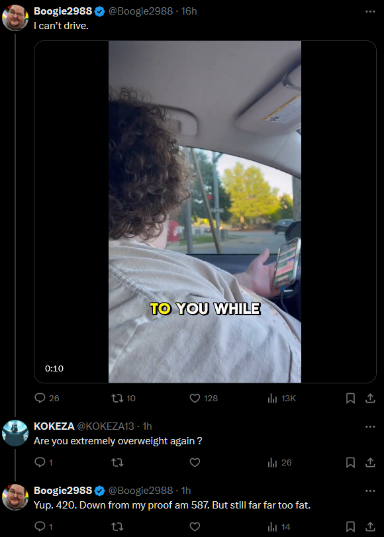
Task: Open KOKEZA's profile avatar
Action: [x=15, y=433]
